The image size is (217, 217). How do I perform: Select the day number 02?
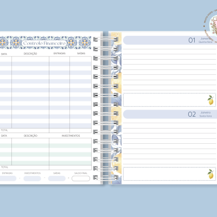pyautogui.click(x=192, y=114)
